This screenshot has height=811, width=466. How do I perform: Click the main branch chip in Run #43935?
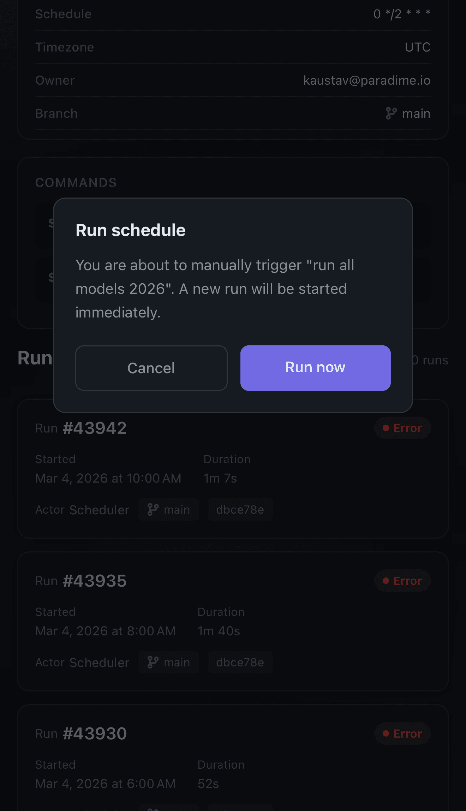click(x=169, y=662)
